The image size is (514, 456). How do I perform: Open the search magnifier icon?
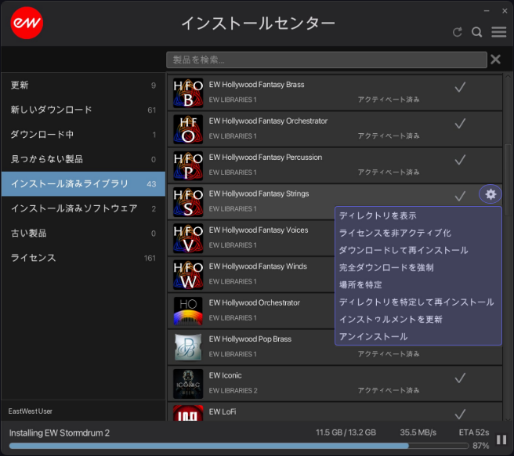pos(476,32)
